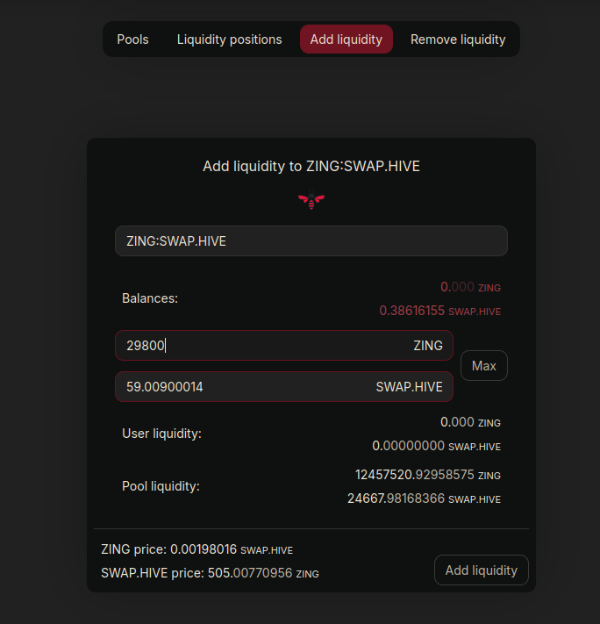Switch to Liquidity positions tab
The width and height of the screenshot is (600, 624).
tap(229, 39)
